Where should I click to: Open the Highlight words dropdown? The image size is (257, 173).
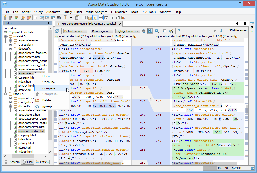(128, 31)
